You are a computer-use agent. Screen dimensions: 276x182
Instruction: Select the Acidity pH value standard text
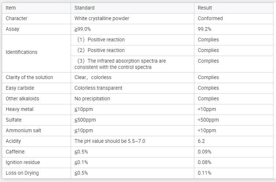coord(109,141)
